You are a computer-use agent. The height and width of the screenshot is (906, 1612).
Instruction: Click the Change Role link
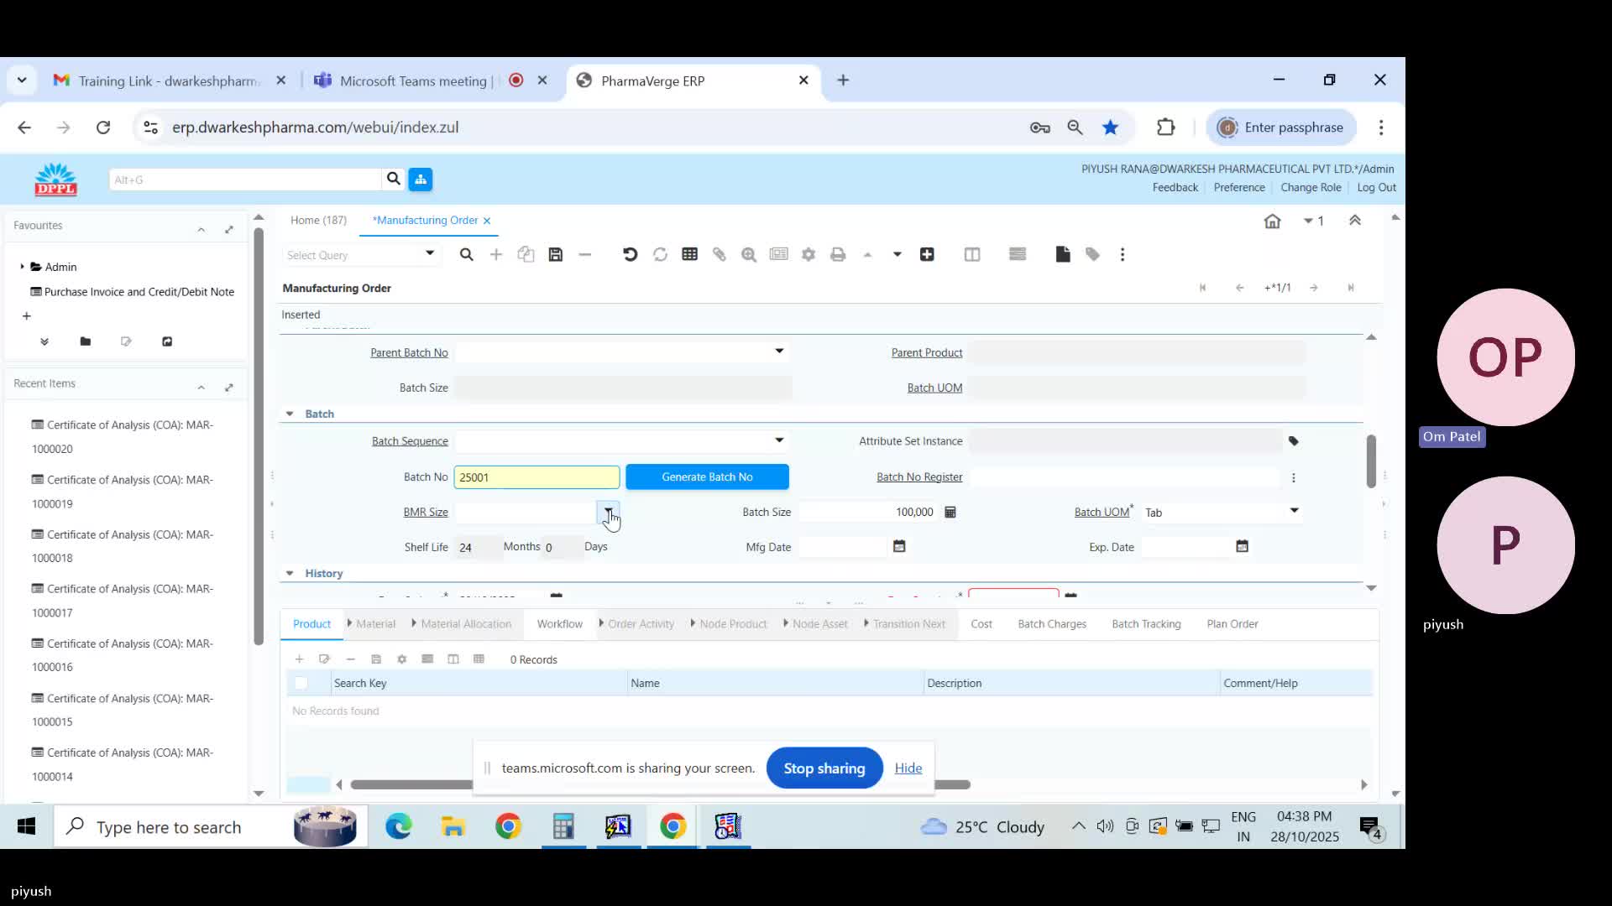pyautogui.click(x=1311, y=187)
